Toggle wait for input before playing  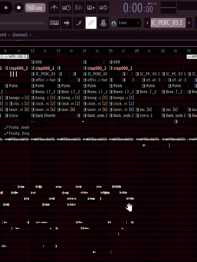(x=67, y=8)
